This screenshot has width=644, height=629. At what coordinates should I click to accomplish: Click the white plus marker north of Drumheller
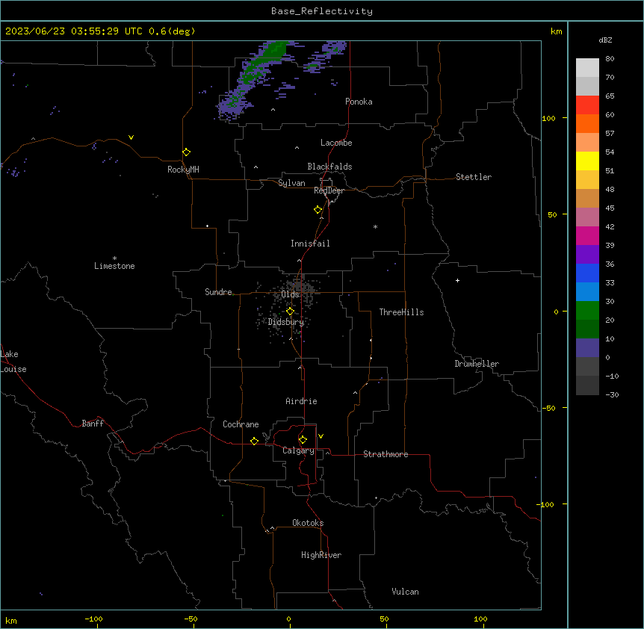(x=457, y=280)
